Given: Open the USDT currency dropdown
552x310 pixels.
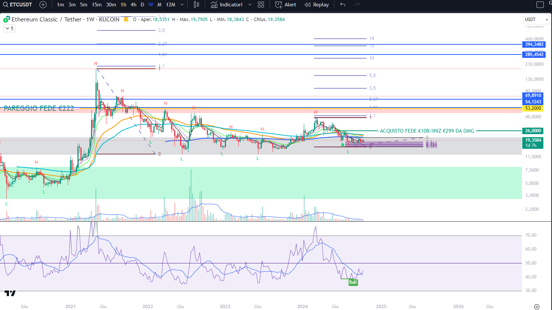Looking at the screenshot, I should (x=536, y=20).
